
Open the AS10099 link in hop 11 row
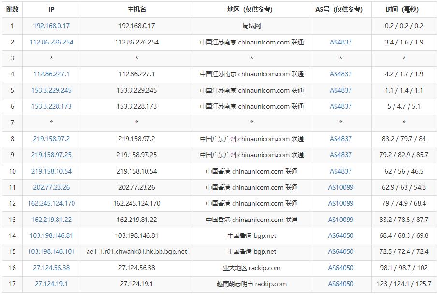tap(340, 187)
